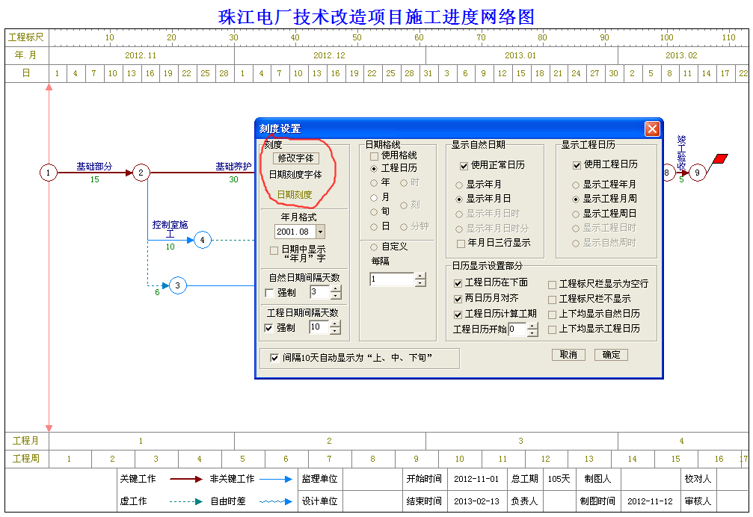Select the 工程日历 gridline radio
The height and width of the screenshot is (517, 753).
coord(374,169)
